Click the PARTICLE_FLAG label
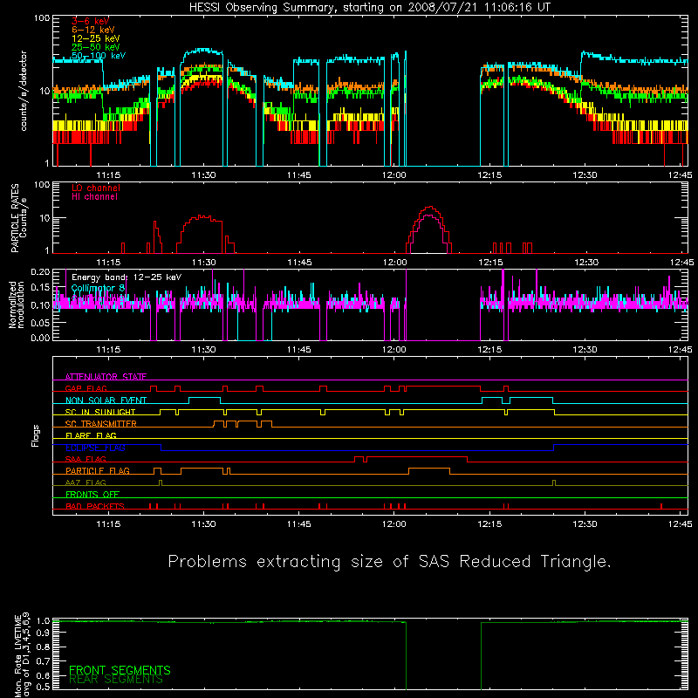The image size is (698, 698). click(98, 471)
